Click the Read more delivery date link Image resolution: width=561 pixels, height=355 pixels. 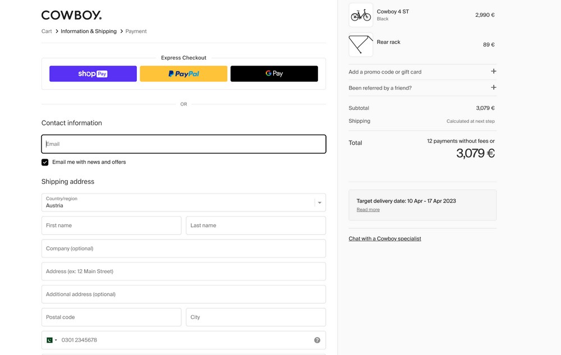pyautogui.click(x=367, y=209)
